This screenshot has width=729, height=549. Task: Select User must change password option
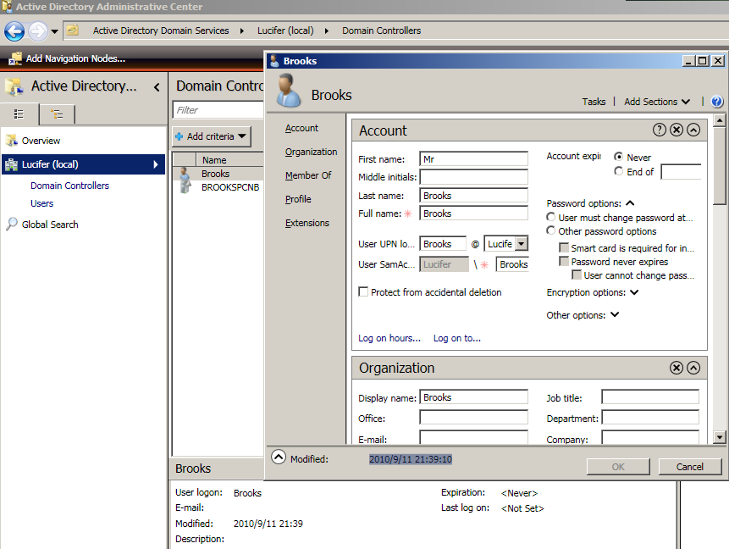pos(551,217)
